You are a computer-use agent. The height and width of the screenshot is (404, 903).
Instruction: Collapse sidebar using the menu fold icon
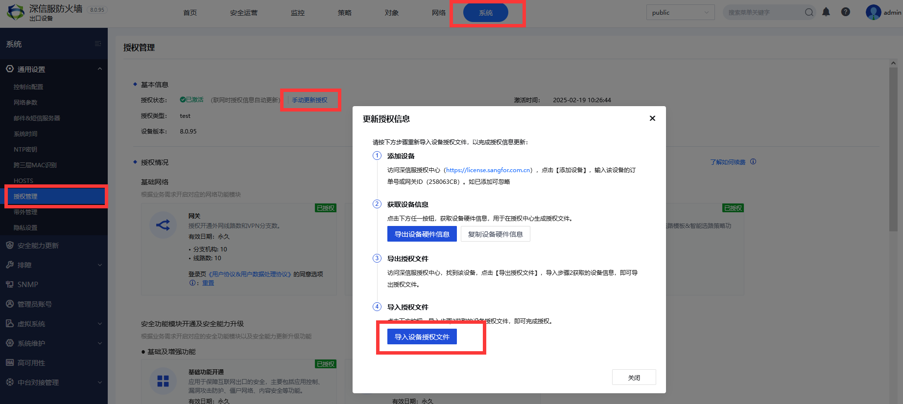pyautogui.click(x=98, y=44)
